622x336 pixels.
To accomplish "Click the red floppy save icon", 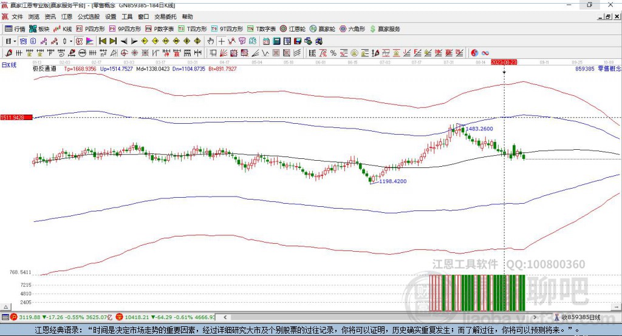I will [298, 41].
